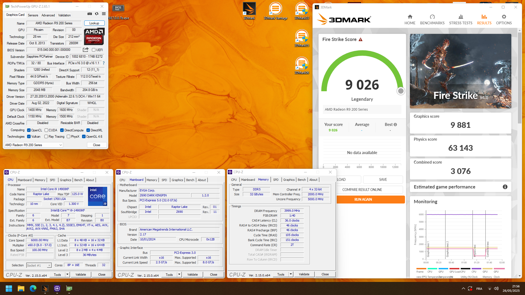Open the 3DMark05 desktop shortcut
525x295 pixels.
tap(302, 38)
